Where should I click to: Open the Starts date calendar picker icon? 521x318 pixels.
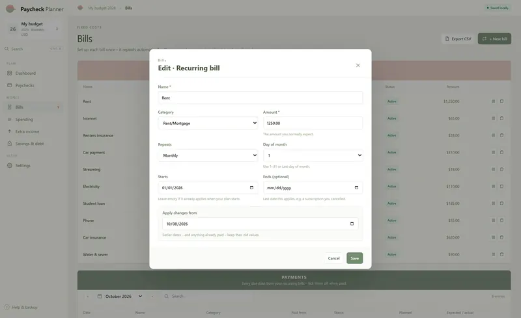pyautogui.click(x=251, y=187)
